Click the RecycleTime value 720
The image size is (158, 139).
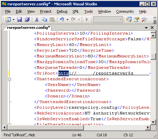coord(73,50)
